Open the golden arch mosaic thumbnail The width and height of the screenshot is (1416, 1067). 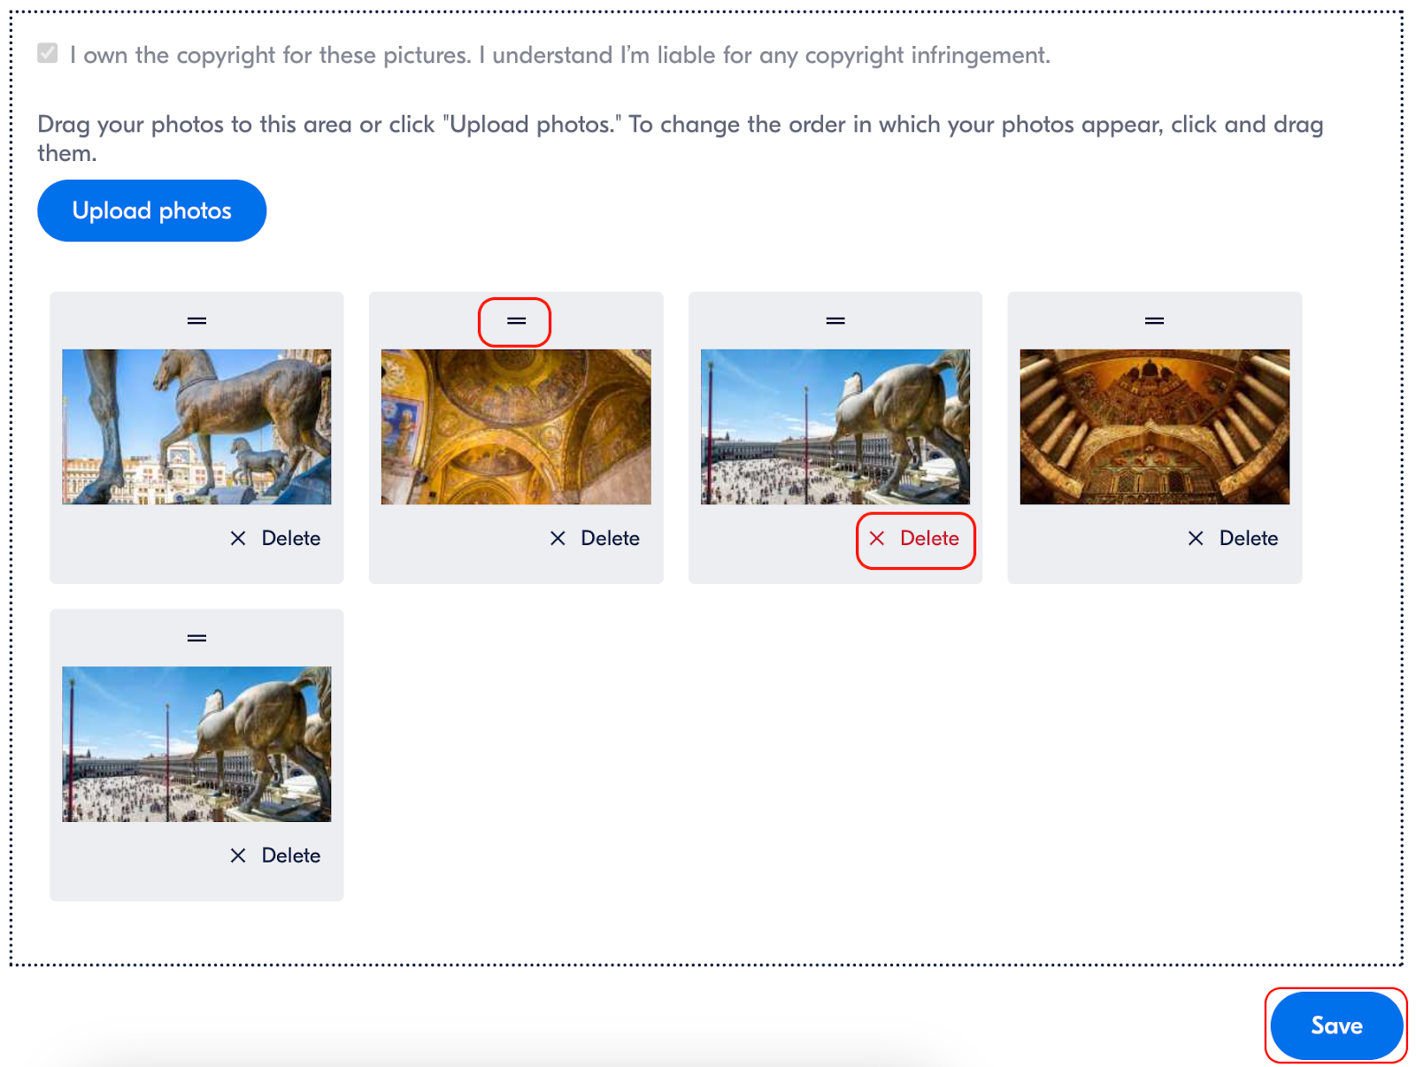[1154, 426]
